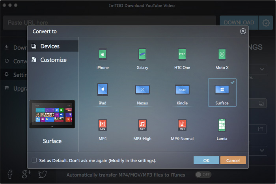Click the DOWNLOAD button in main window
276x184 pixels.
click(x=239, y=22)
